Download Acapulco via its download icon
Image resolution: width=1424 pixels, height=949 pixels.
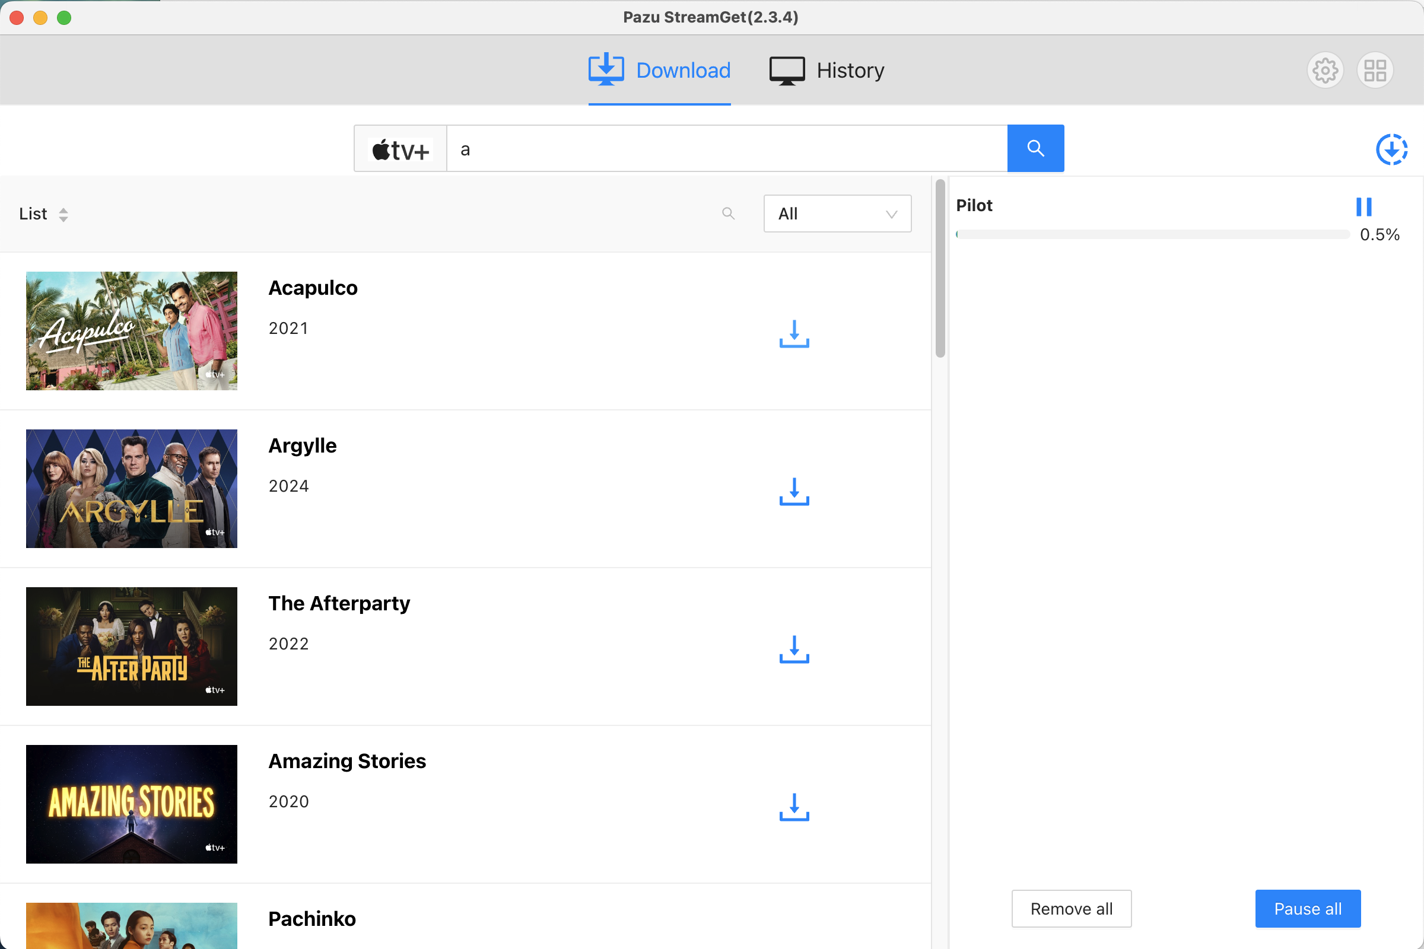(x=794, y=333)
